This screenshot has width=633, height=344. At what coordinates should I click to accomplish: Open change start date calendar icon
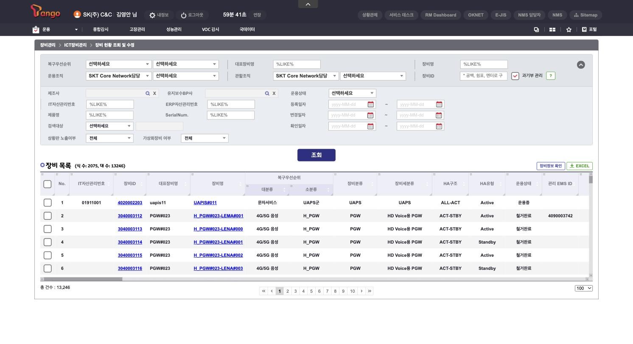(x=370, y=115)
